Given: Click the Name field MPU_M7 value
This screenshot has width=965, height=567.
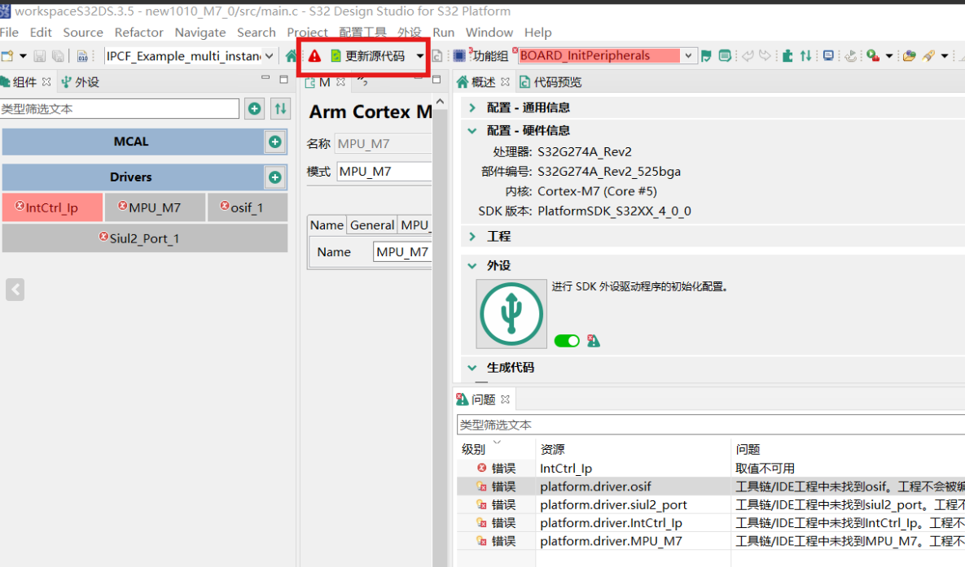Looking at the screenshot, I should coord(401,251).
